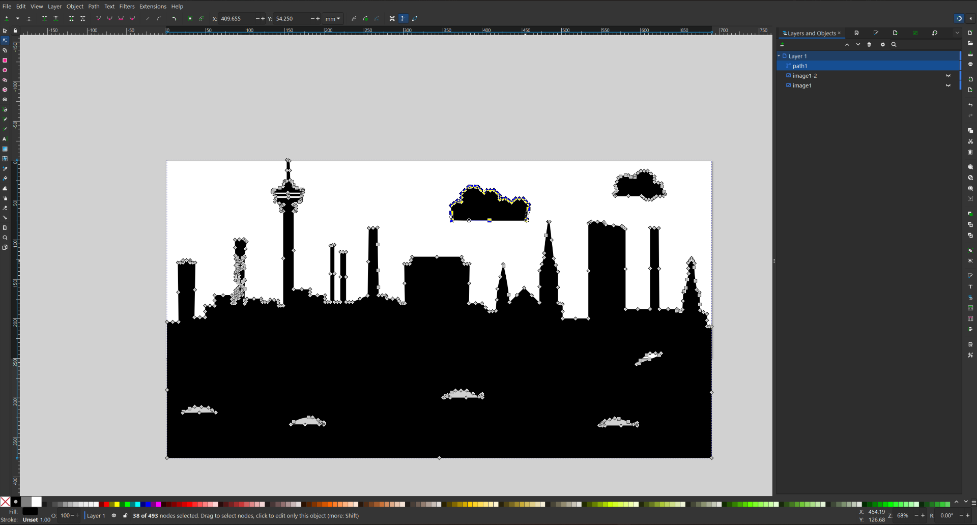The width and height of the screenshot is (977, 525).
Task: Add a new layer with plus icon
Action: click(x=782, y=45)
